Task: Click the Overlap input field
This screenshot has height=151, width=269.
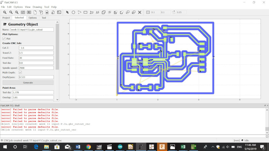Action: coord(33,97)
